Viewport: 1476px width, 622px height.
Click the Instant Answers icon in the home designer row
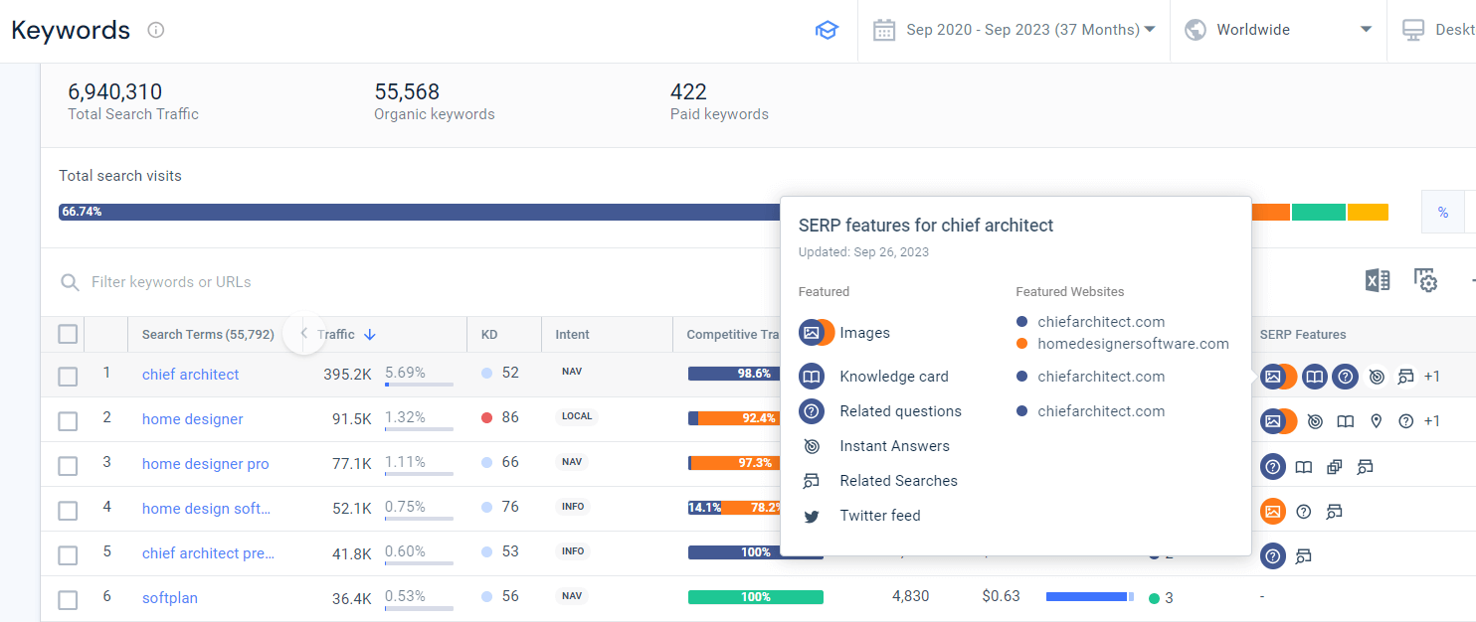point(1315,421)
